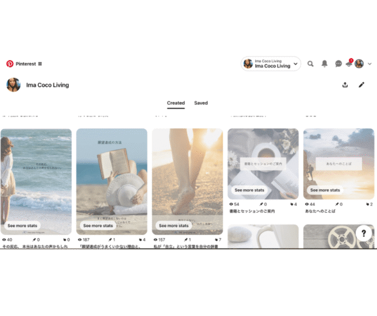The height and width of the screenshot is (316, 377).
Task: Open the white stone and mug pin
Action: click(263, 236)
